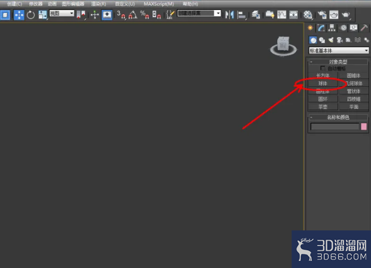This screenshot has width=371, height=268.
Task: Open the named selection sets dropdown
Action: pos(199,13)
